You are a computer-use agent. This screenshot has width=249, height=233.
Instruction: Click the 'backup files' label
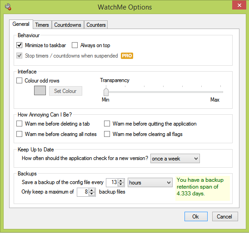coord(112,192)
